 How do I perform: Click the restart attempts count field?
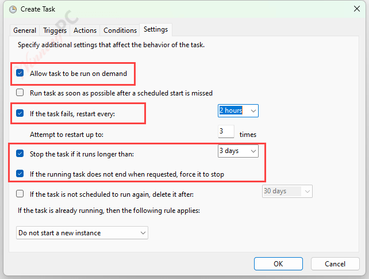click(x=226, y=131)
